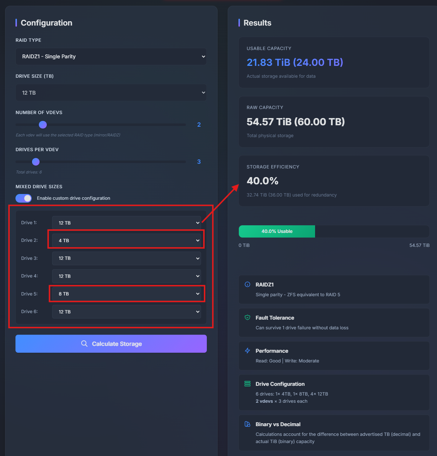The height and width of the screenshot is (456, 437).
Task: Expand the Drive 1 size dropdown
Action: [126, 223]
